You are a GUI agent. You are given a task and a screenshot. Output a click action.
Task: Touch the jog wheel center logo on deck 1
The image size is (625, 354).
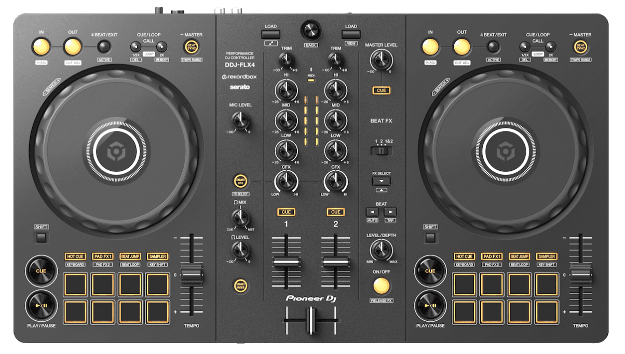coord(116,152)
